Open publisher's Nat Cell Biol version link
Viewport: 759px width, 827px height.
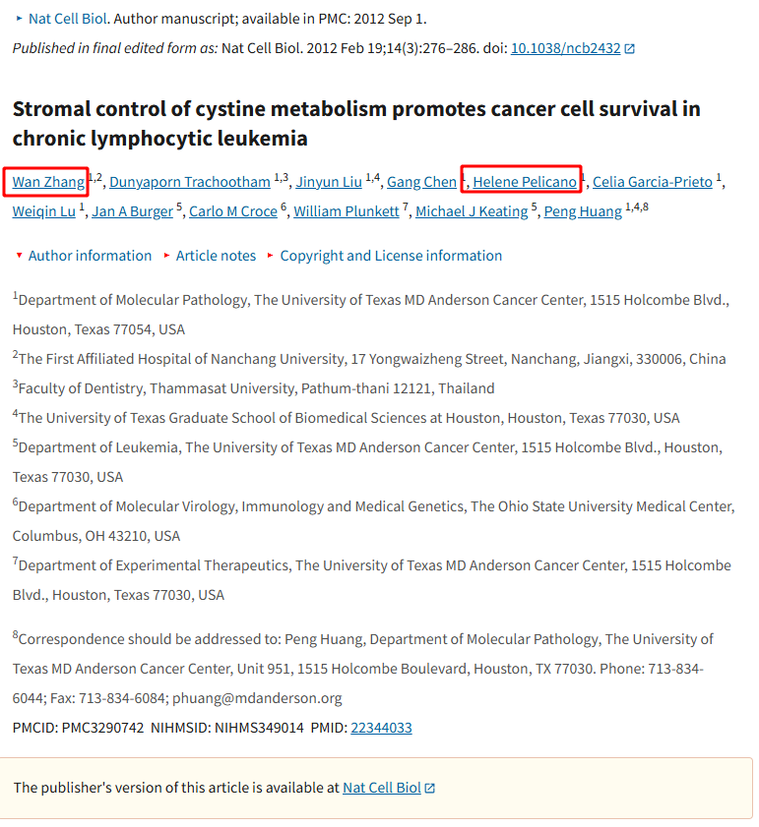click(x=381, y=788)
